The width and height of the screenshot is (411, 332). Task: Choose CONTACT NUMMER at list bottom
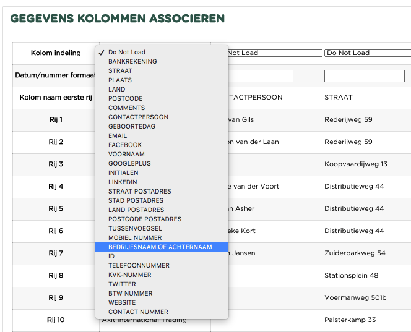click(138, 312)
